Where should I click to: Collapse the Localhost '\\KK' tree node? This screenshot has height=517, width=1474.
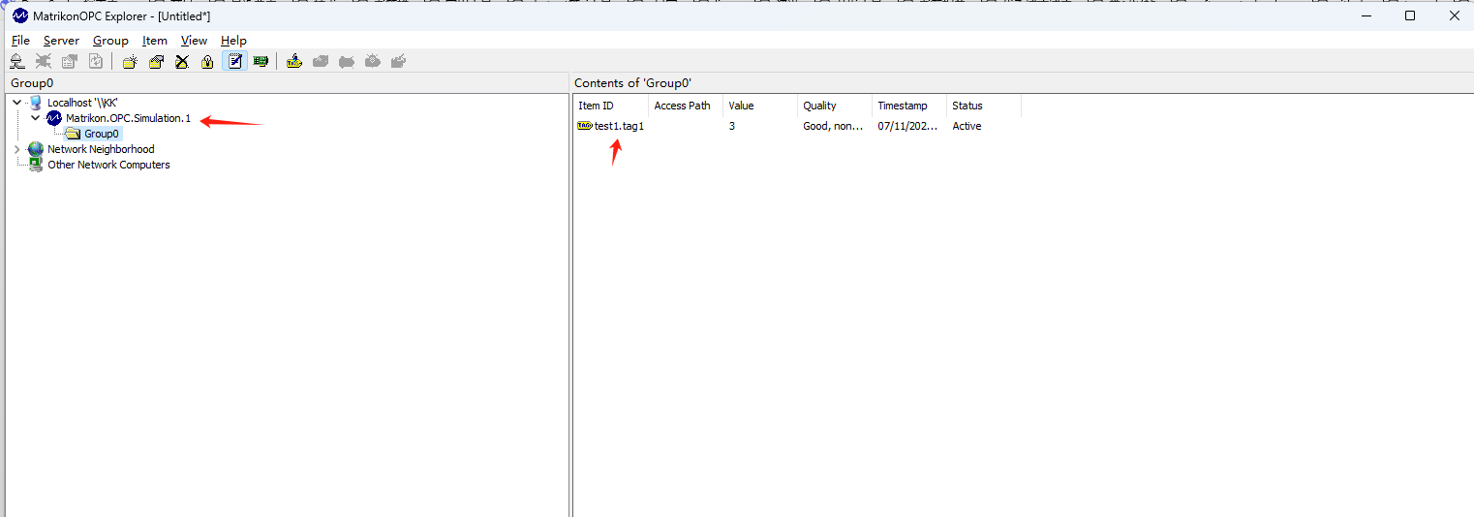[17, 103]
